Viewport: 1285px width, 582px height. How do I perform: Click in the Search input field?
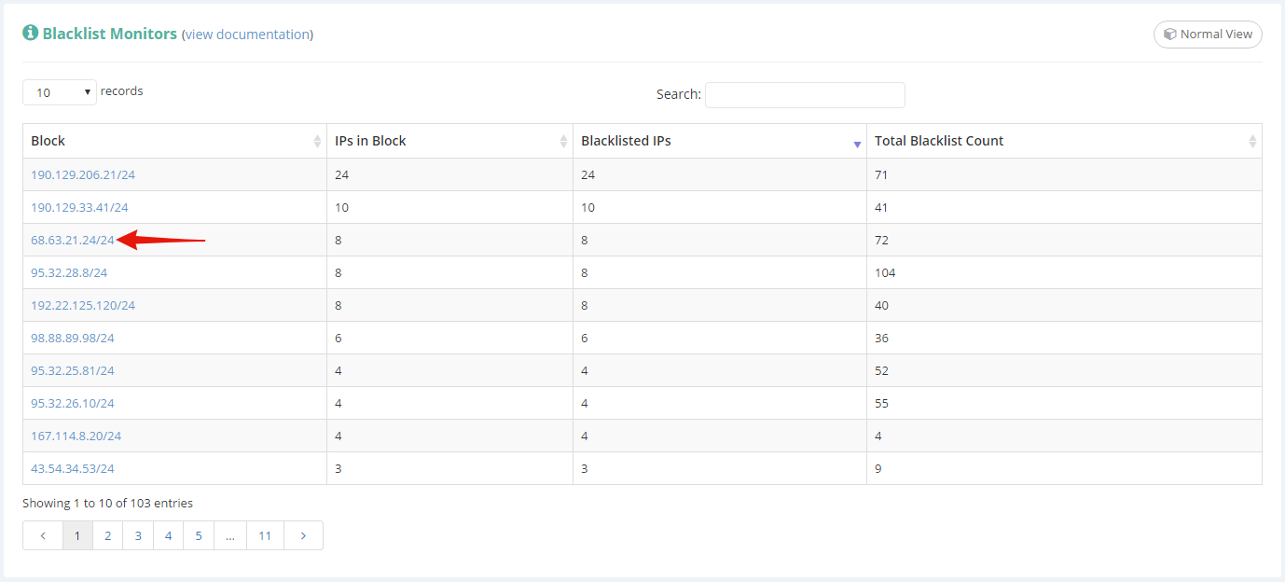click(x=805, y=95)
